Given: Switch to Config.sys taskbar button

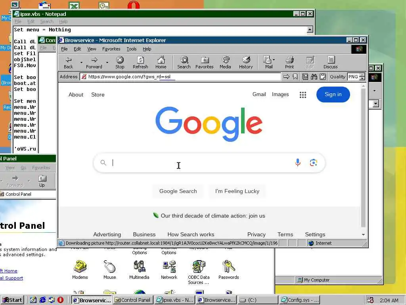Looking at the screenshot, I should coord(300,300).
